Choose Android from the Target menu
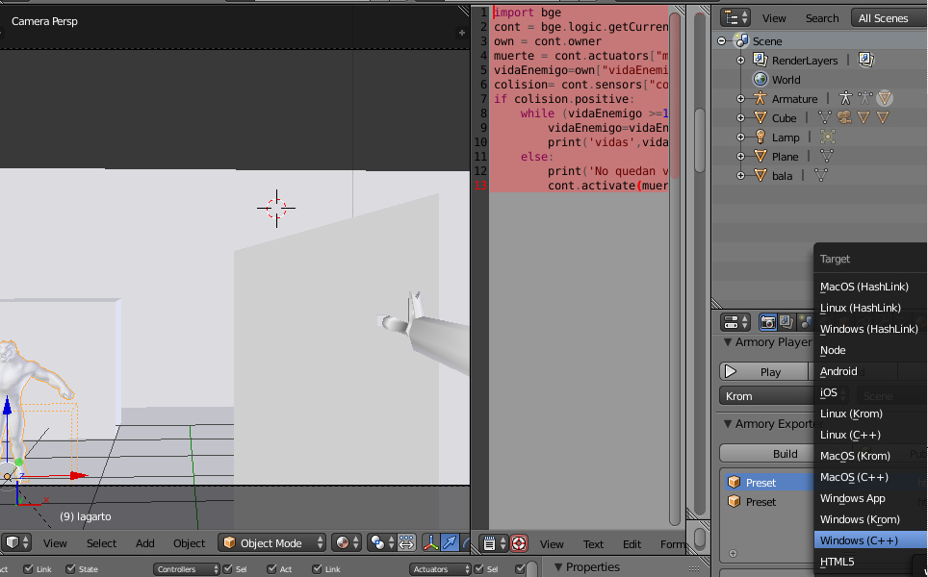The image size is (928, 577). 870,371
